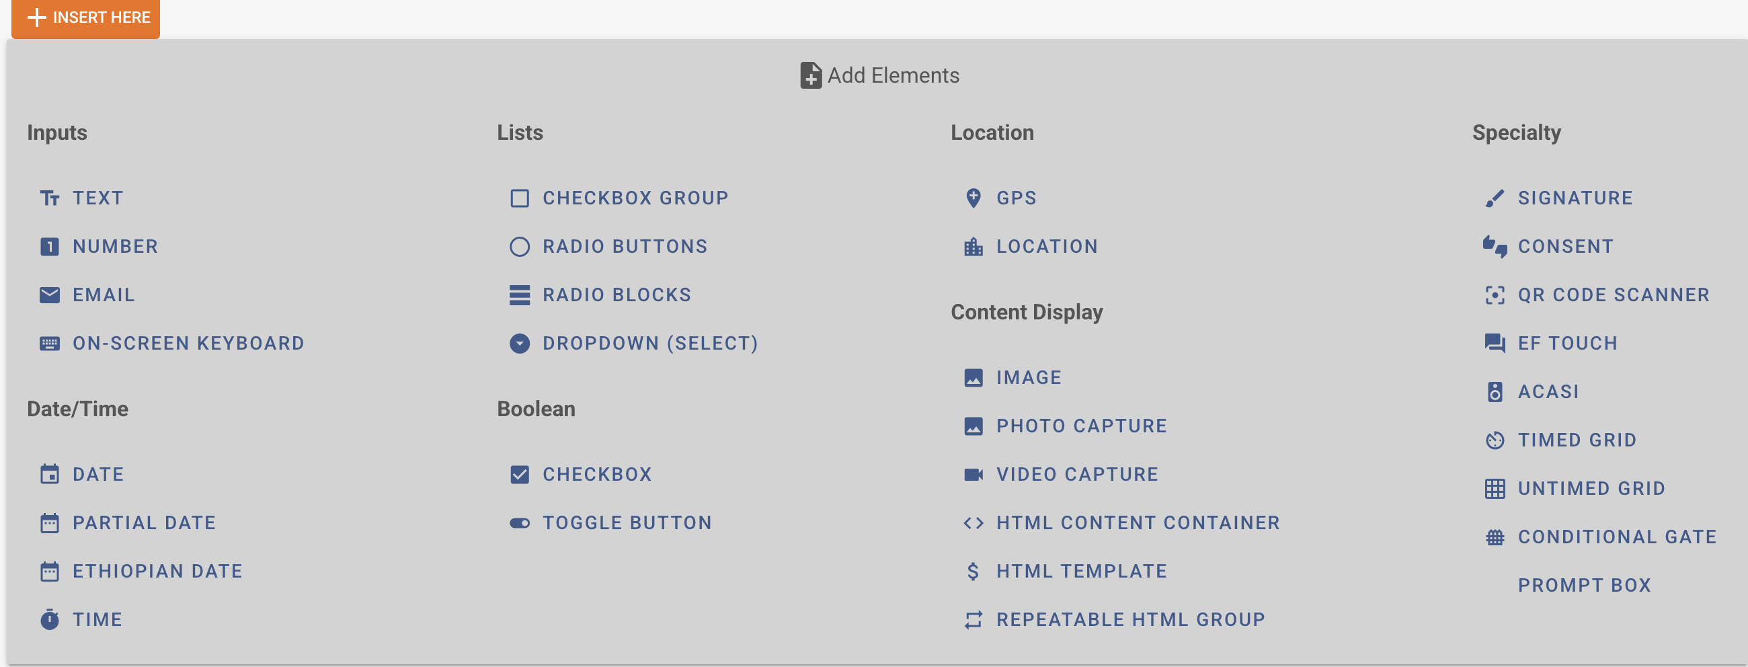Add a Prompt Box element
Viewport: 1748px width, 667px height.
tap(1584, 586)
